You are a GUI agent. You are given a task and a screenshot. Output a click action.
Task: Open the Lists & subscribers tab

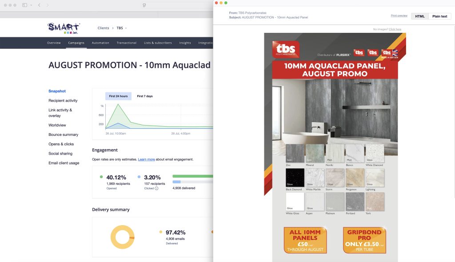[158, 43]
